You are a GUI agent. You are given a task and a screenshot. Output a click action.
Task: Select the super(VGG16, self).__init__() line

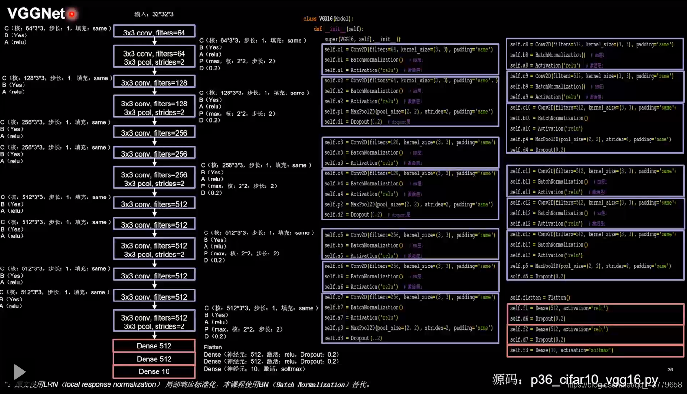(362, 39)
